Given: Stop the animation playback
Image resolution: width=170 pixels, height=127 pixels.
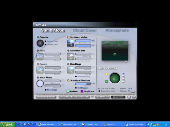Looking at the screenshot, I should (x=72, y=97).
